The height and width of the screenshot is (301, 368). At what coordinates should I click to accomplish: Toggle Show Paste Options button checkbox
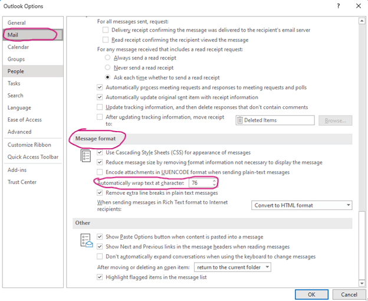(100, 237)
